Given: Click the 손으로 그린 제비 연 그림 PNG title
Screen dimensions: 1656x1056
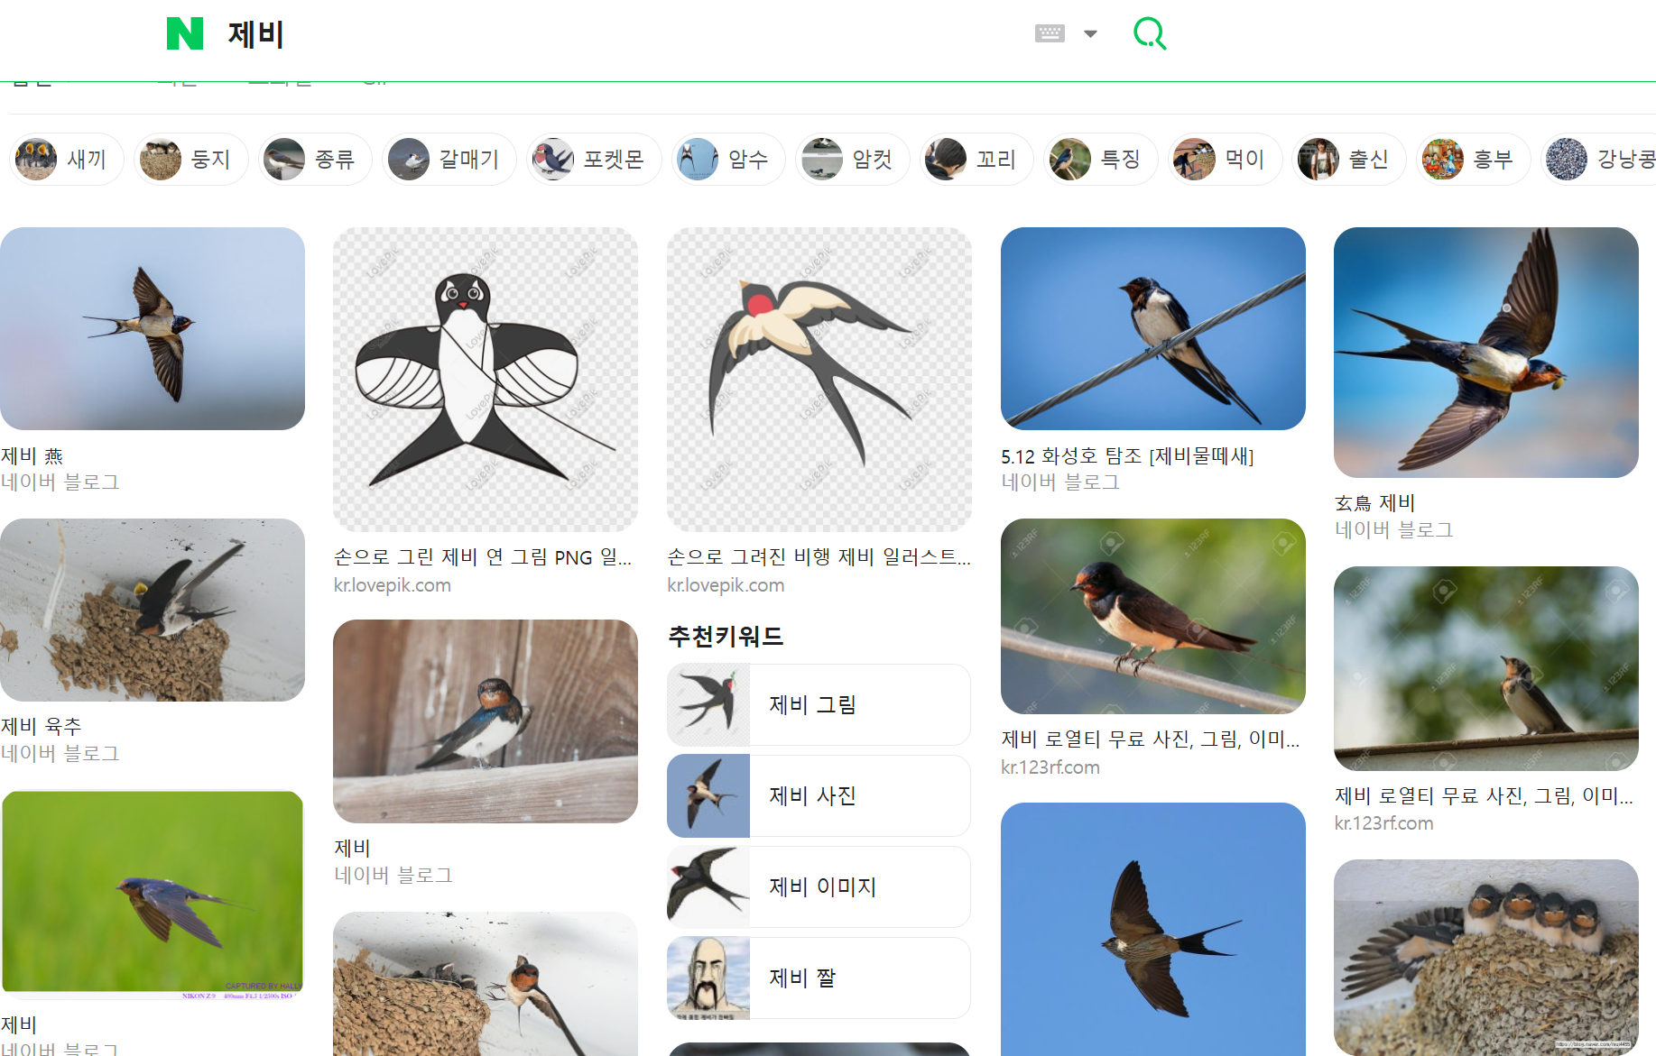Looking at the screenshot, I should (483, 557).
